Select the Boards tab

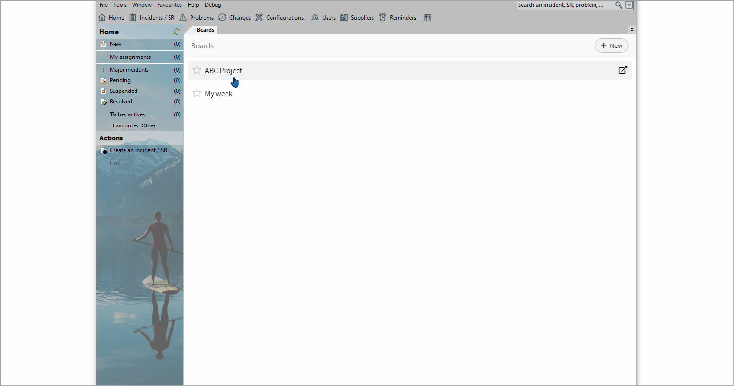pyautogui.click(x=205, y=30)
